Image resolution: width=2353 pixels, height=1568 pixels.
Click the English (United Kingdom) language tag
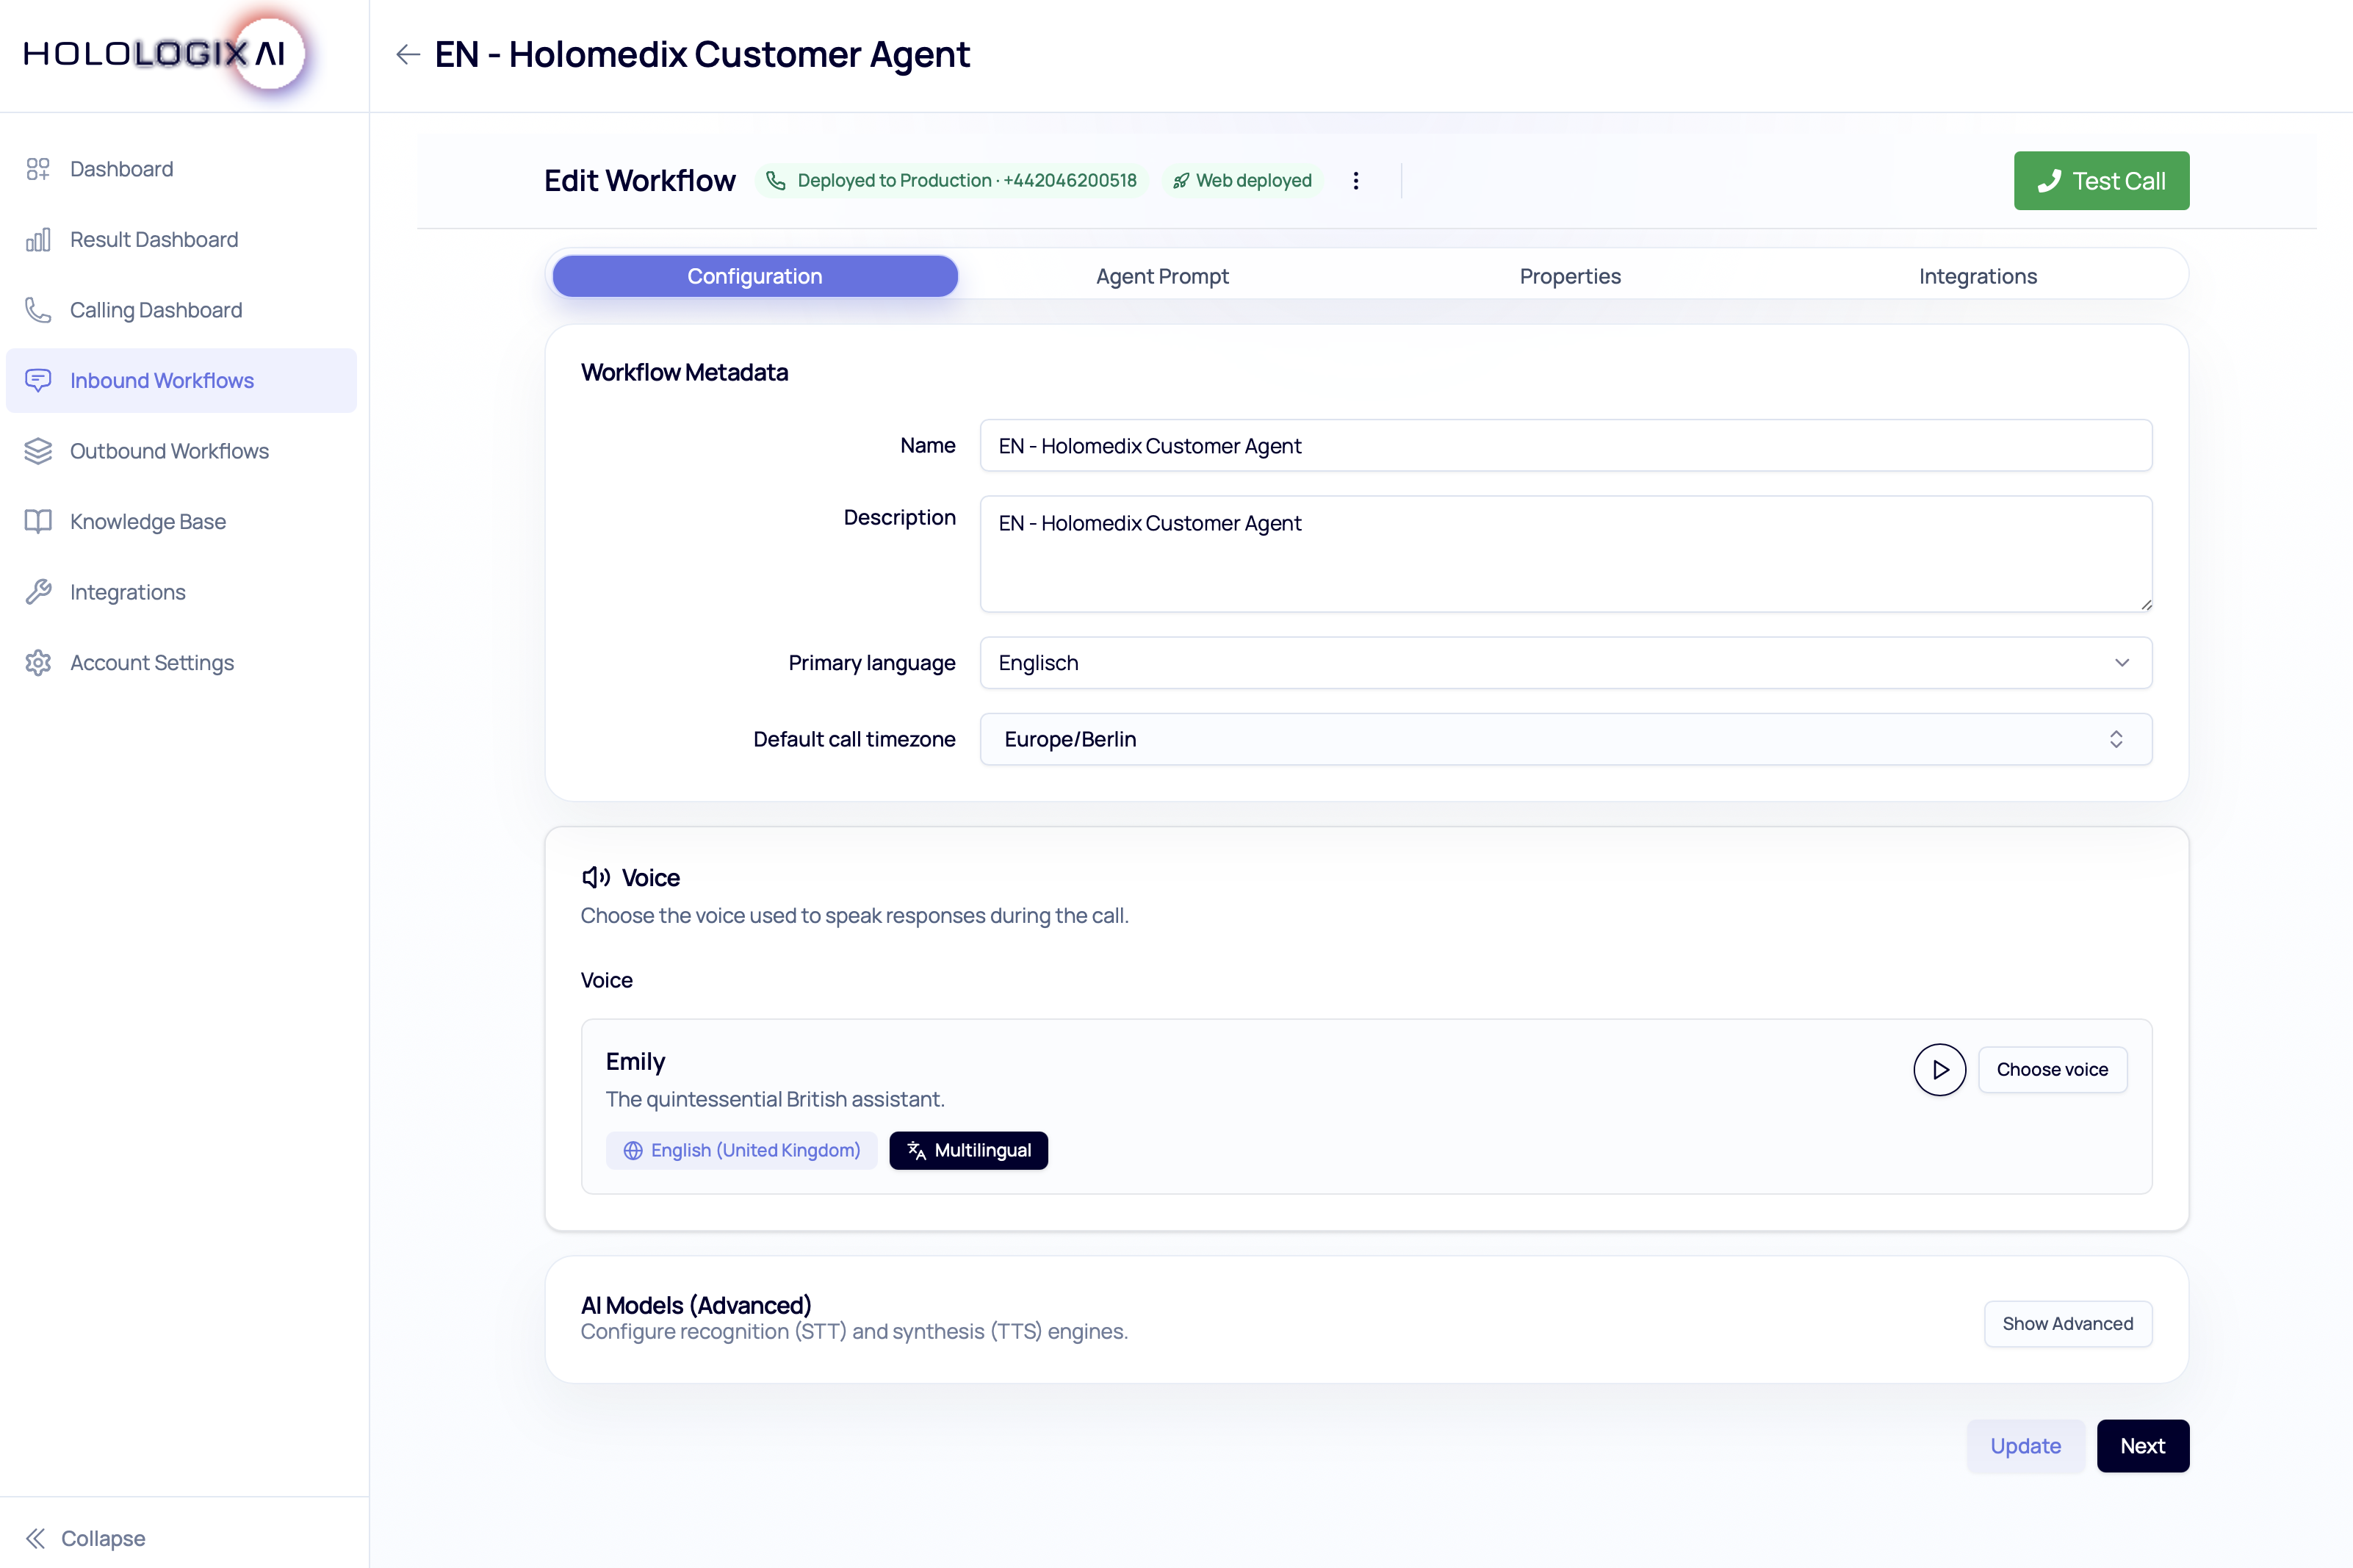pos(741,1151)
